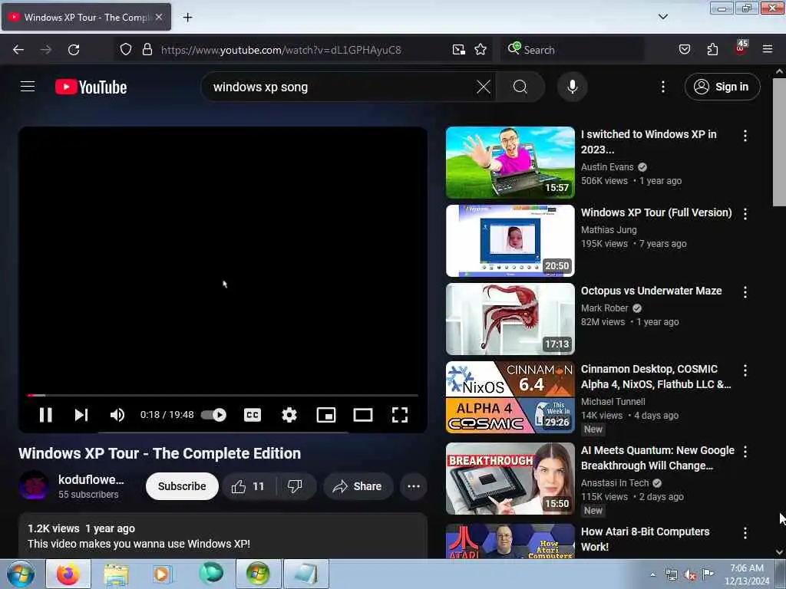Open video settings gear
786x589 pixels.
click(289, 415)
